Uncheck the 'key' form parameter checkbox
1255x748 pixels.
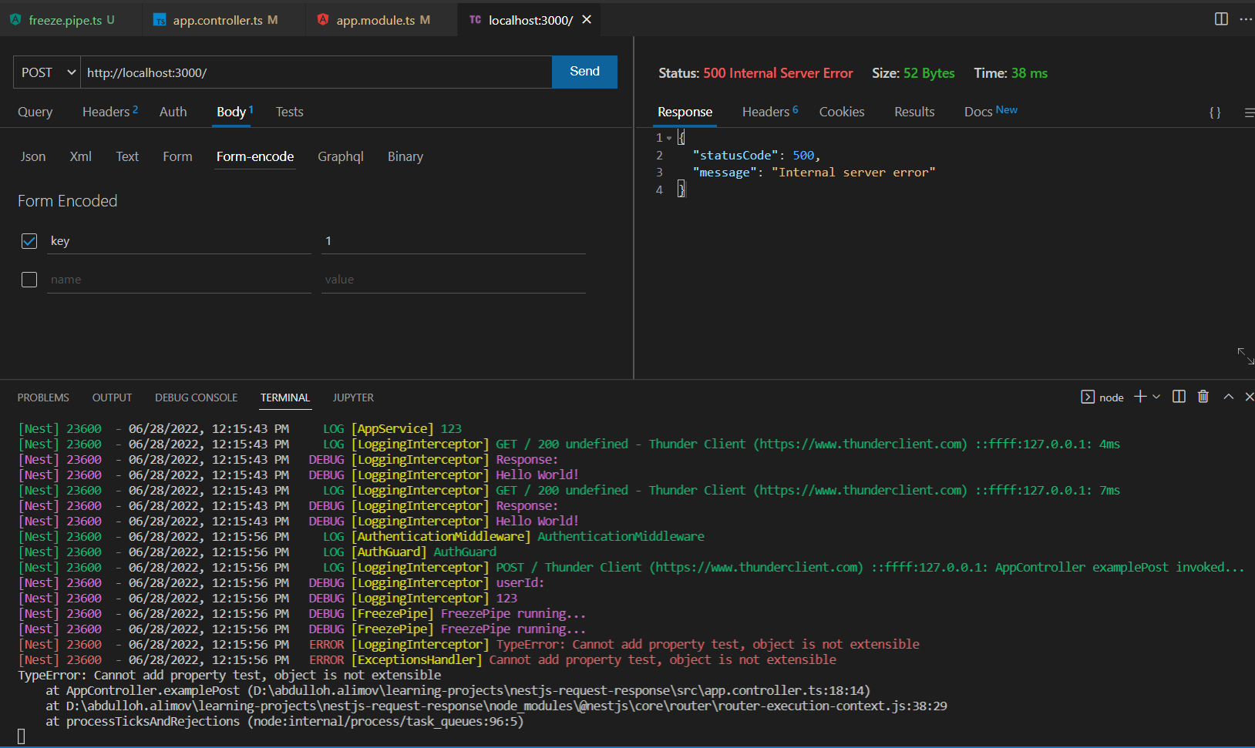29,241
